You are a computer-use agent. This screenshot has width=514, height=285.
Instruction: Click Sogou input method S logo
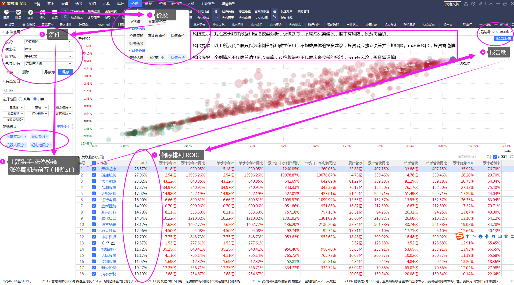460,236
